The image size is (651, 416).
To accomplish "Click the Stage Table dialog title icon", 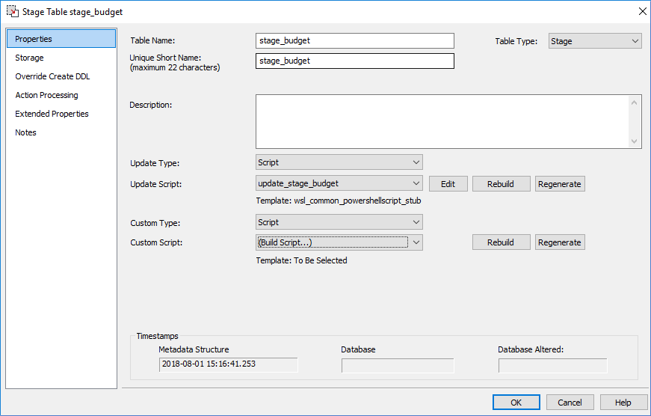I will (x=12, y=11).
